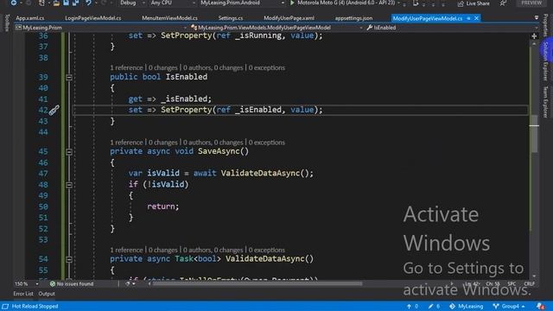Screen dimensions: 553x311
Task: Collapse the IsEnabled property at line 39
Action: [x=69, y=77]
